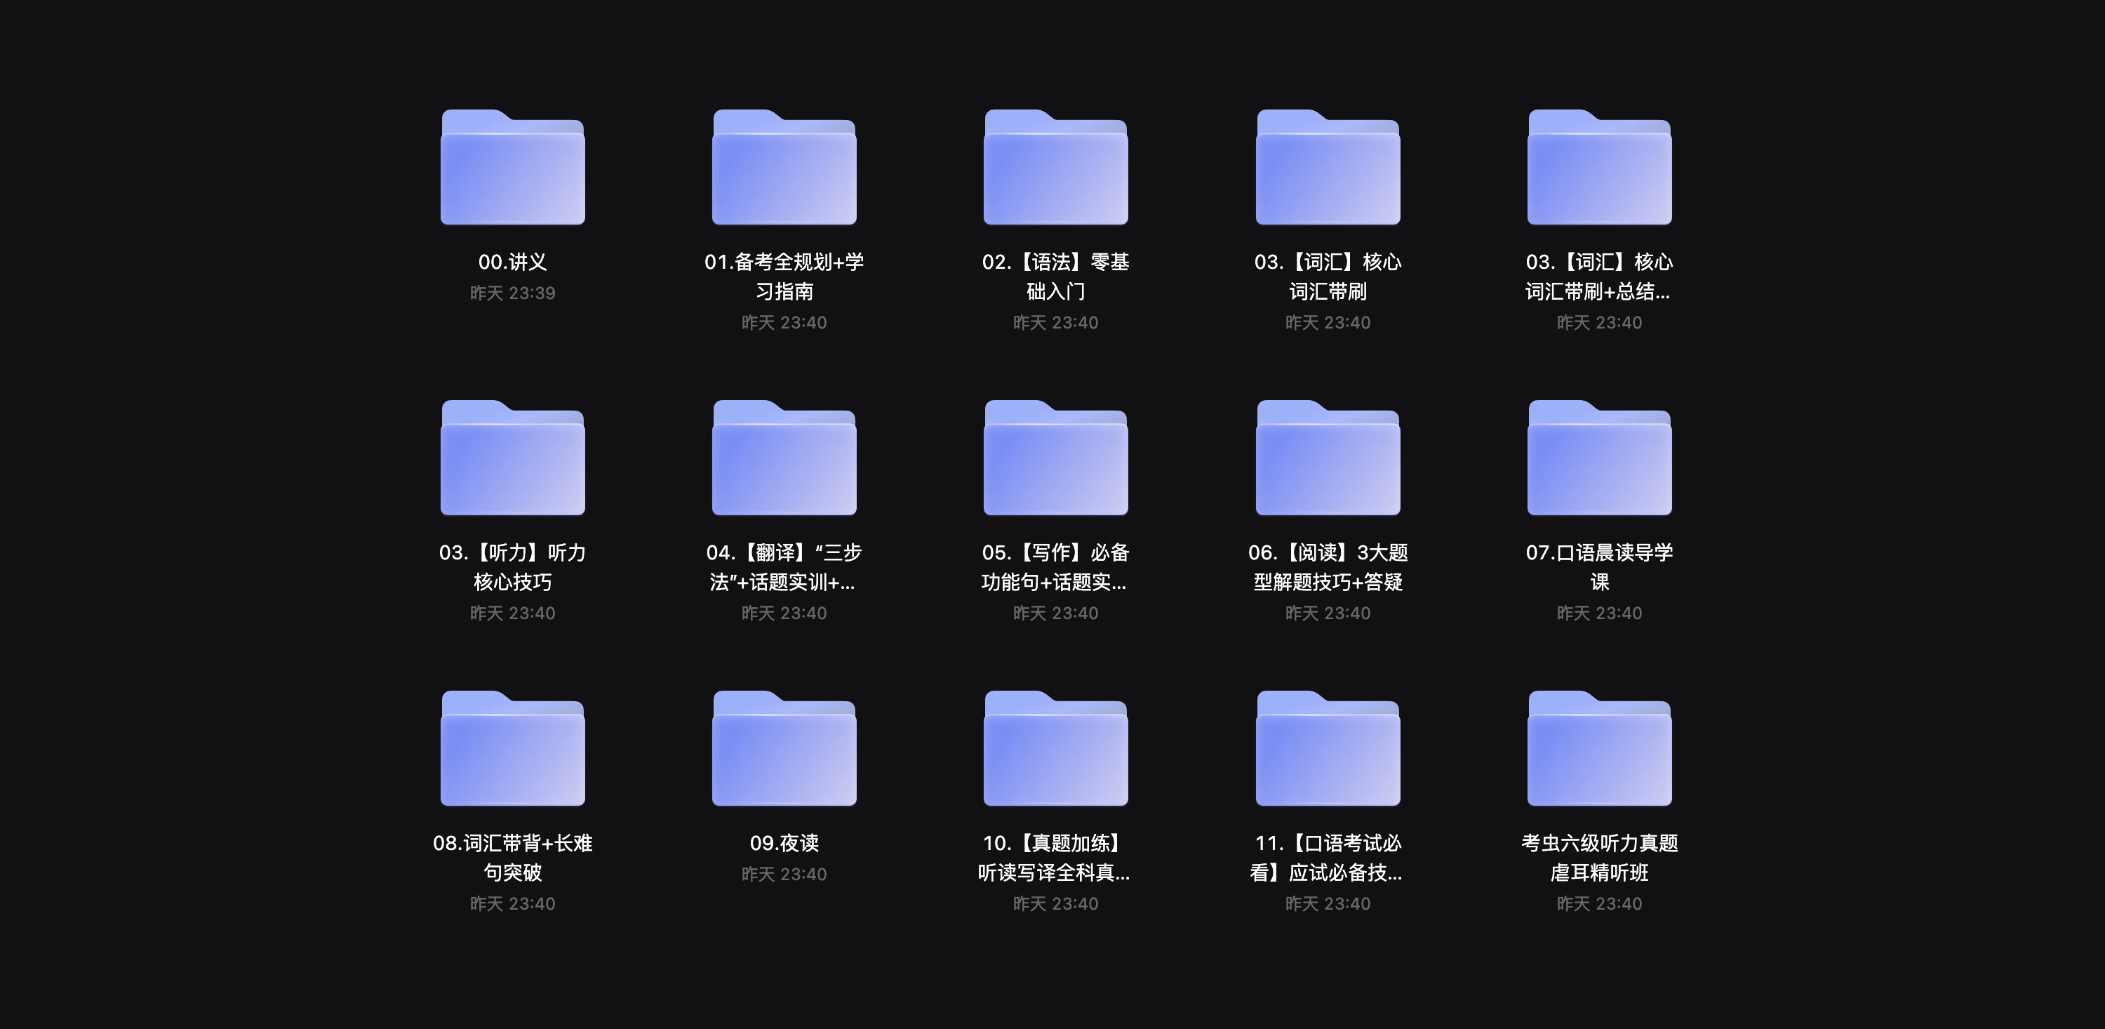Select the 03.【词汇】核心词汇带刷+总结 folder icon

[x=1599, y=167]
